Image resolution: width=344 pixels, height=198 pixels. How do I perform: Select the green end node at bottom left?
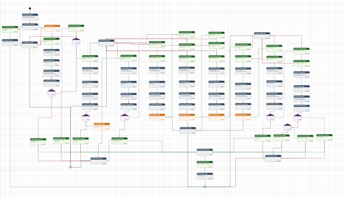click(x=70, y=167)
